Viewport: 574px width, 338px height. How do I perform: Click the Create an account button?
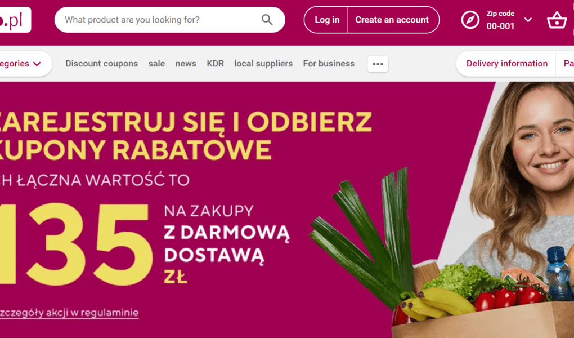coord(392,20)
